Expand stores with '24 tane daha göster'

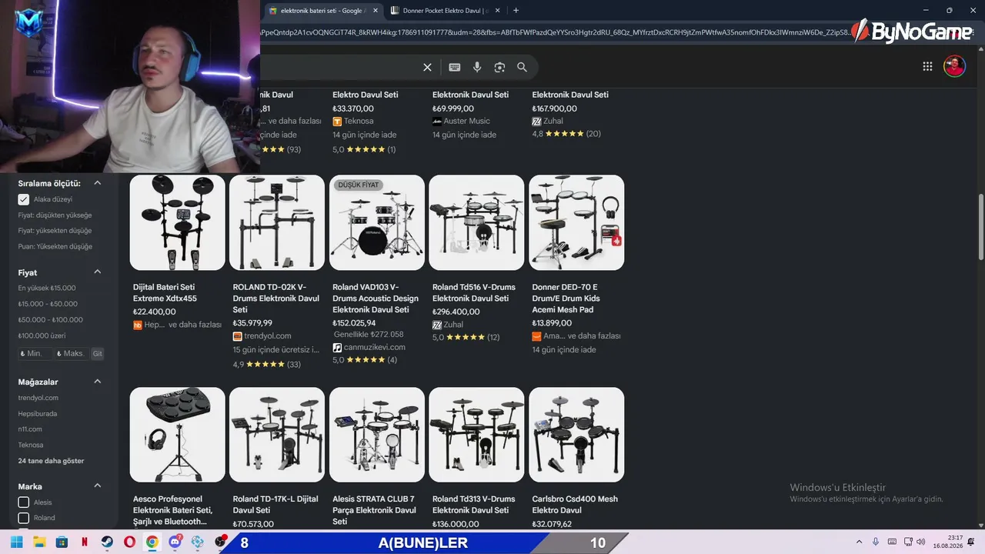point(51,461)
